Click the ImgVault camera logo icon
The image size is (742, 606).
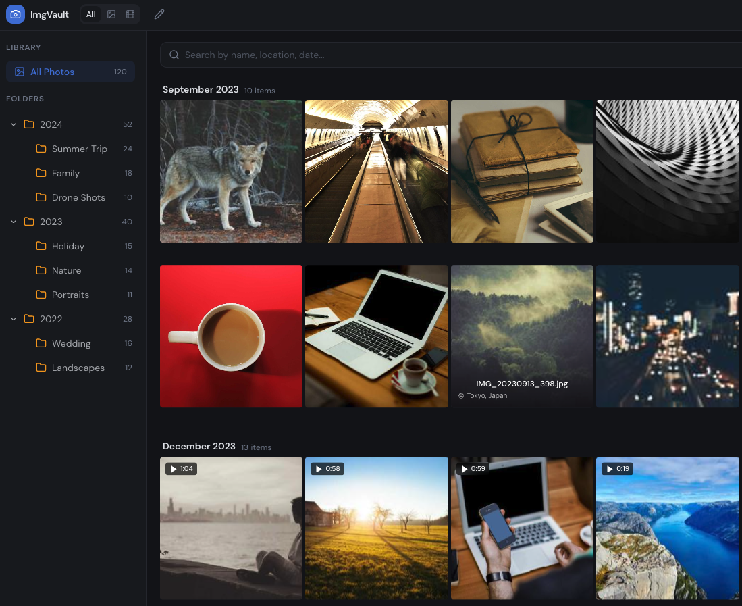(15, 14)
